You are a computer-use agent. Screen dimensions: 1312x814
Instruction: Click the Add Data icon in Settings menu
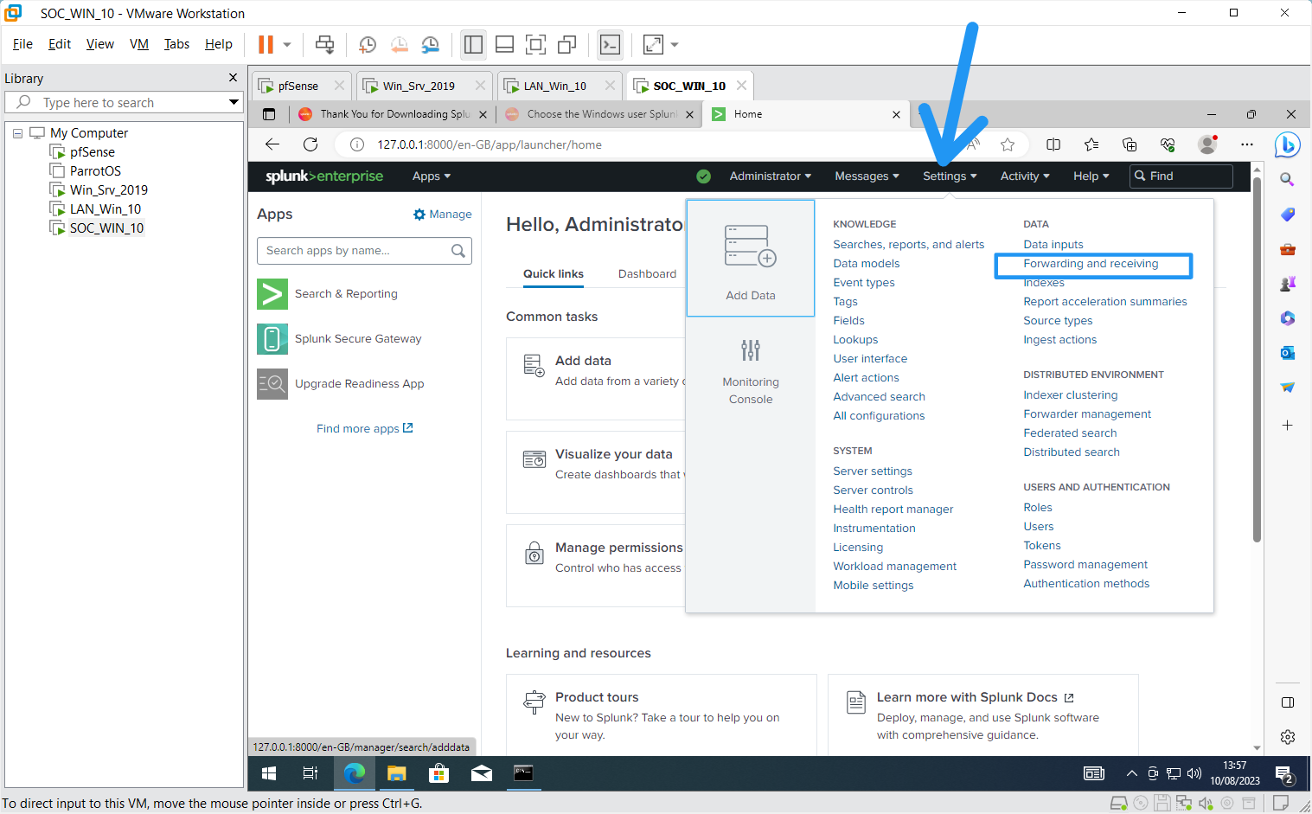click(751, 259)
